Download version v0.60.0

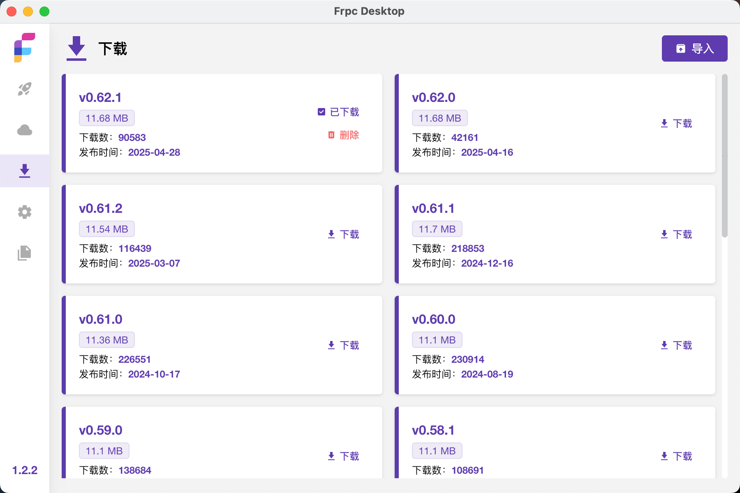click(x=676, y=346)
